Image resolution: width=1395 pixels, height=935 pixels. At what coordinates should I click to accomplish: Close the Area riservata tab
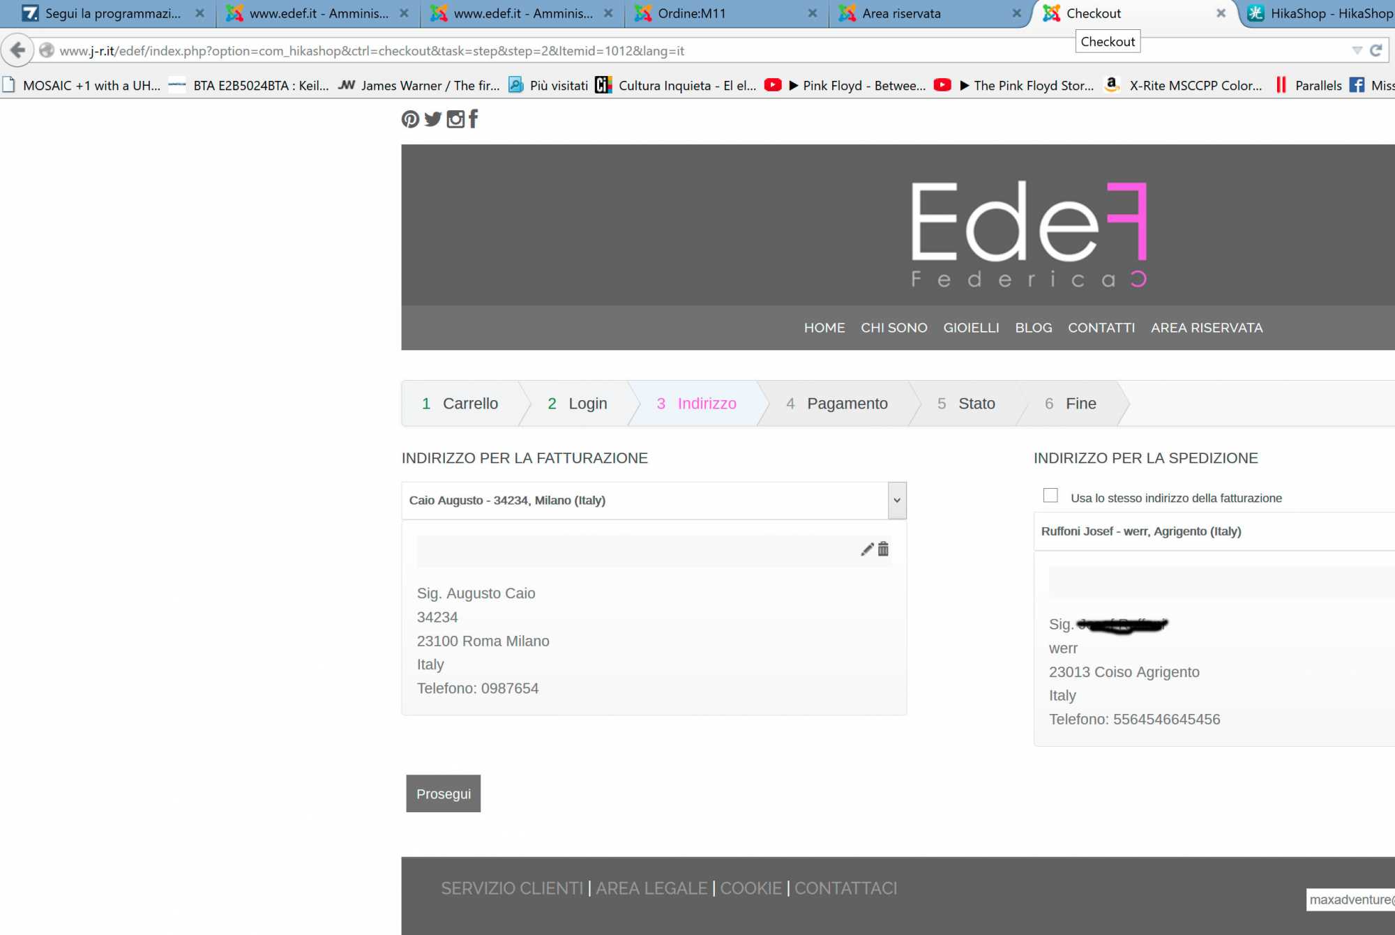coord(1017,13)
